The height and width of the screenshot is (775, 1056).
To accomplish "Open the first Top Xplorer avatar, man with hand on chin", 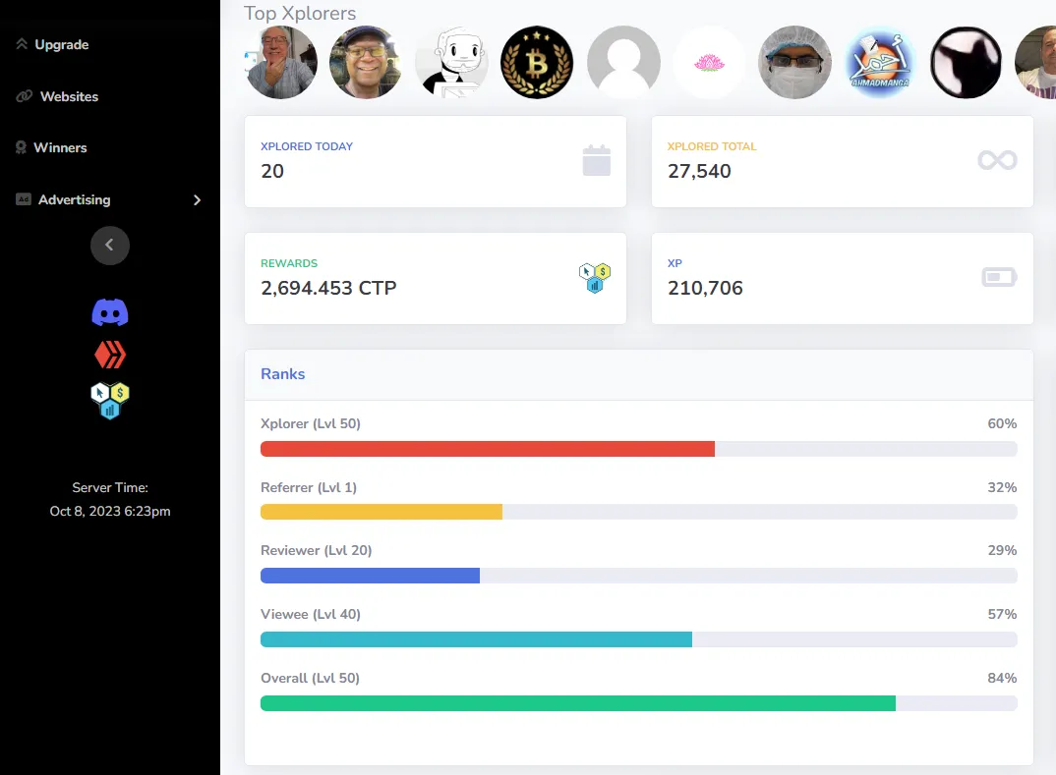I will click(x=281, y=63).
